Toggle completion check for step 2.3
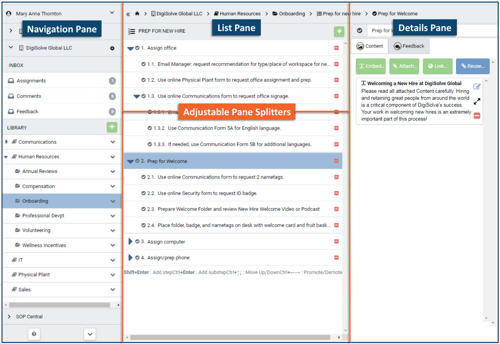The image size is (500, 344). click(x=144, y=209)
